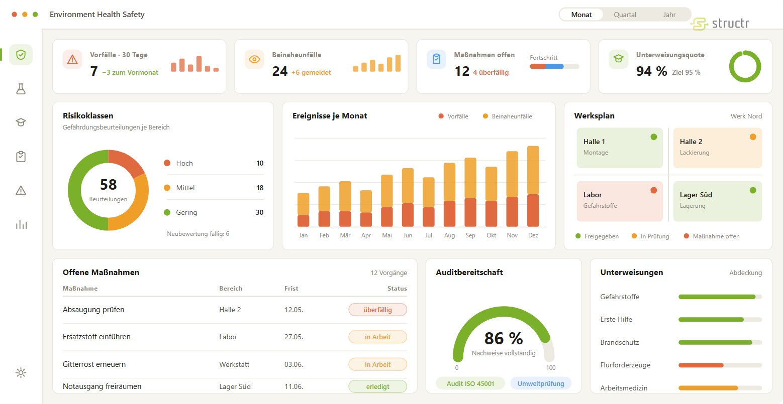
Task: Open Lager Süd on the Werksplan
Action: pos(718,201)
